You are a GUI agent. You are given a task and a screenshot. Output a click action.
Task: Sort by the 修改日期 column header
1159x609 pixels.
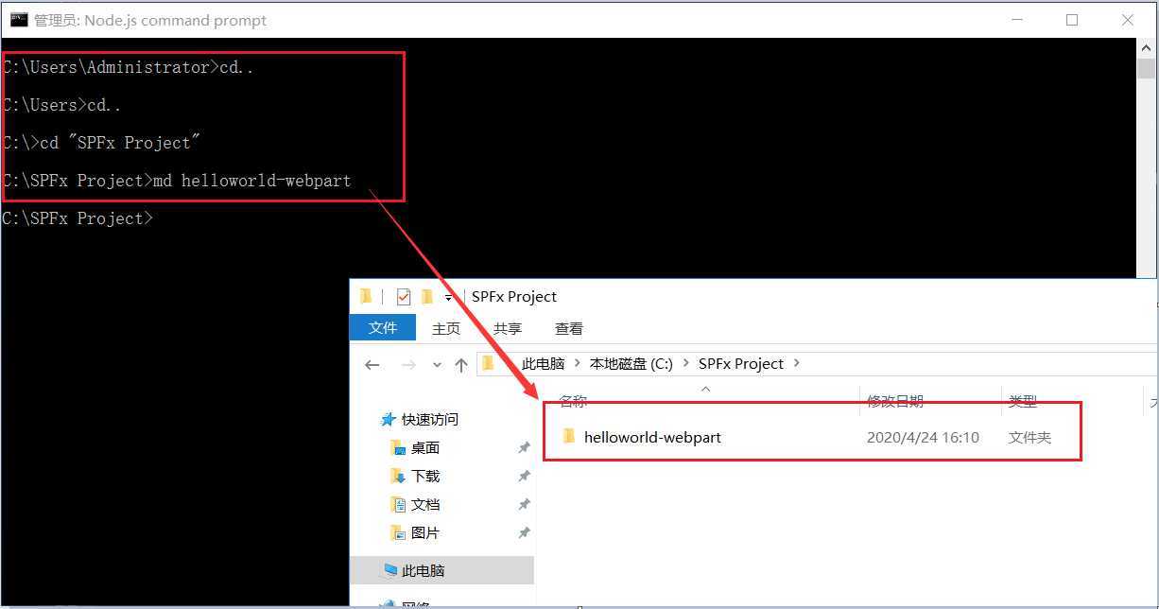click(x=895, y=401)
